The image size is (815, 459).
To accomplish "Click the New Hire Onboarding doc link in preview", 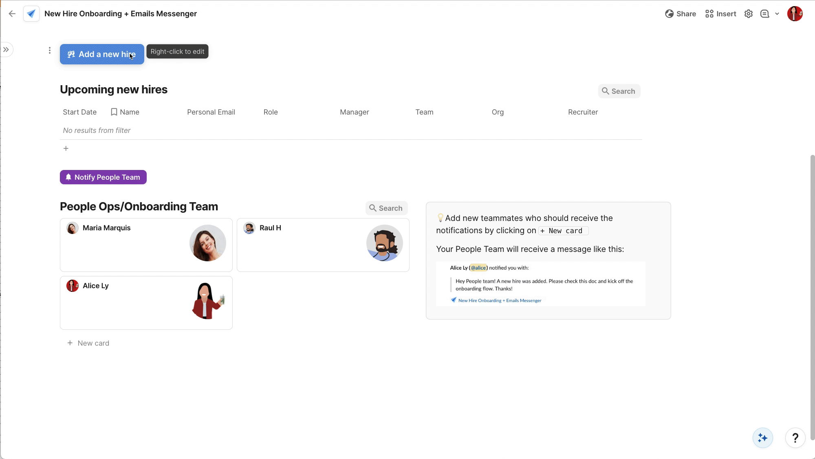I will pos(499,300).
